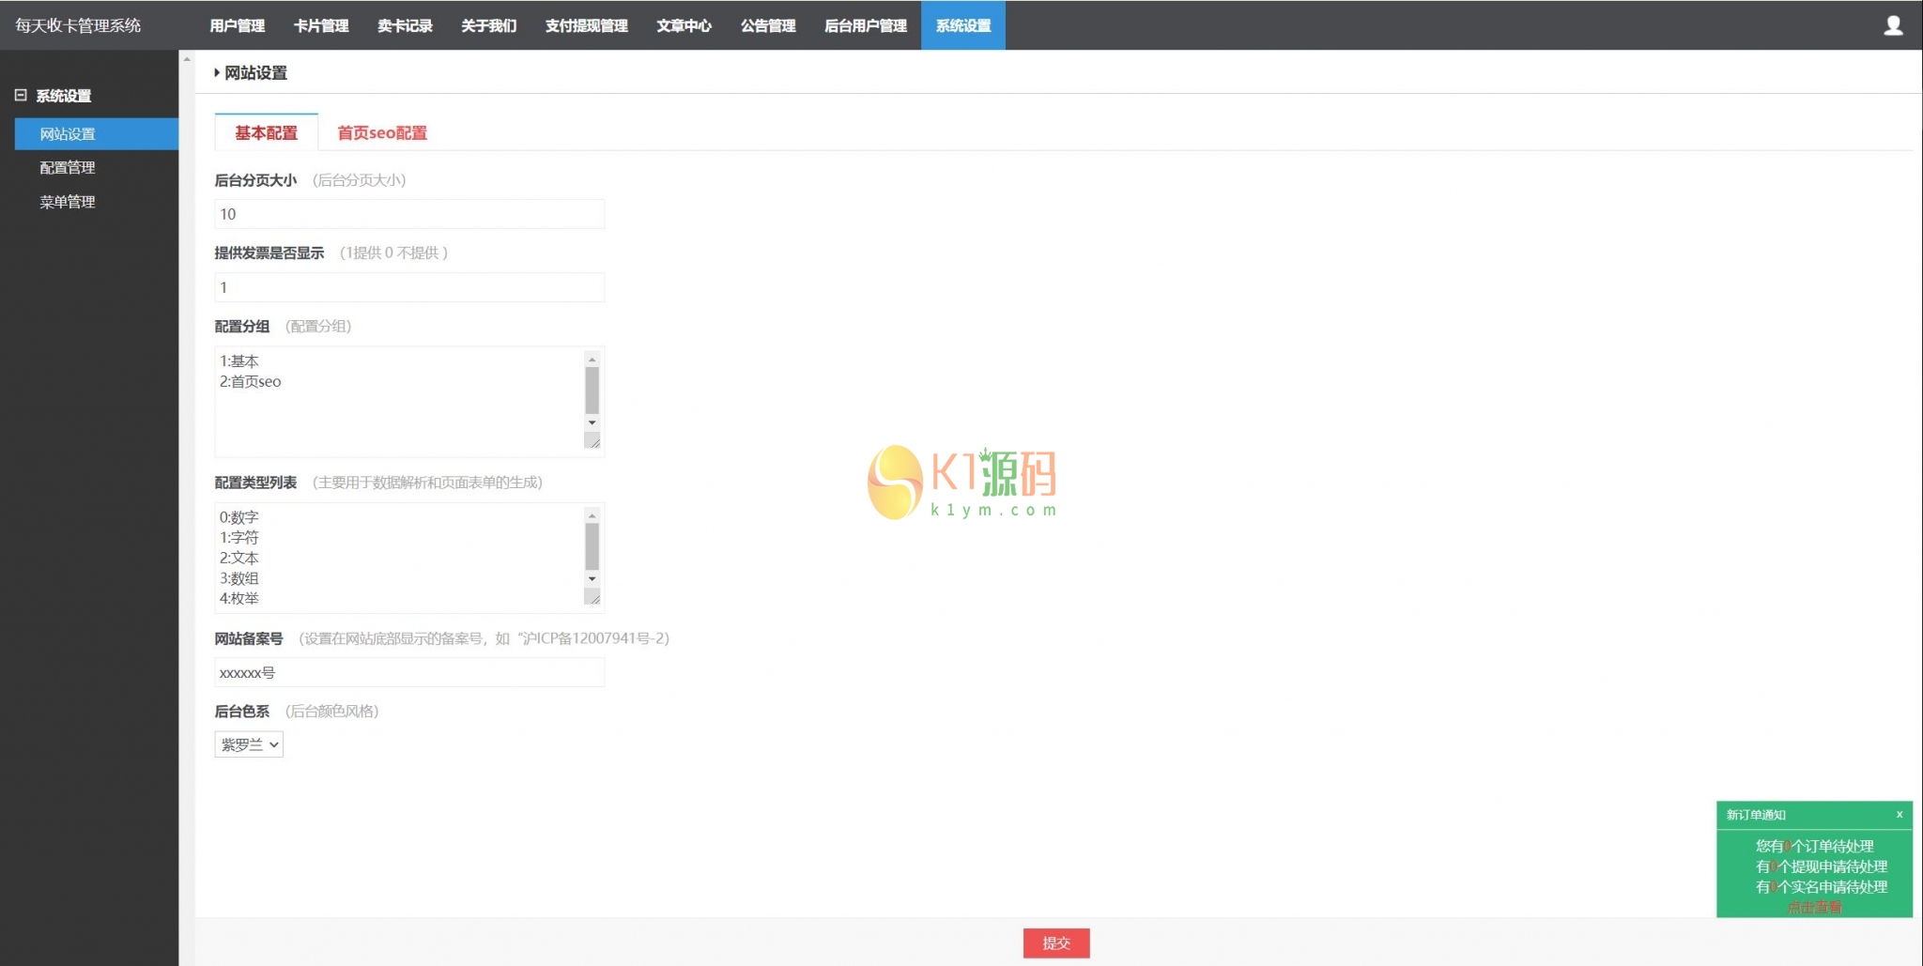Click the 2:首页seo line in 配置分组
Viewport: 1923px width, 966px height.
pos(250,381)
